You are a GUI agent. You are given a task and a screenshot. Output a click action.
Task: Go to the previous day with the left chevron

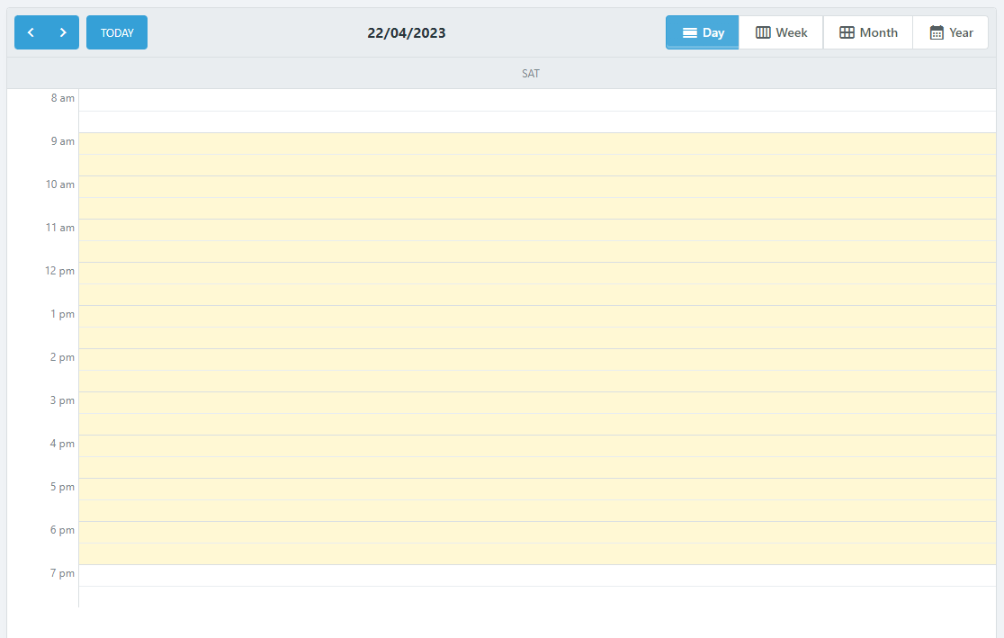tap(31, 32)
